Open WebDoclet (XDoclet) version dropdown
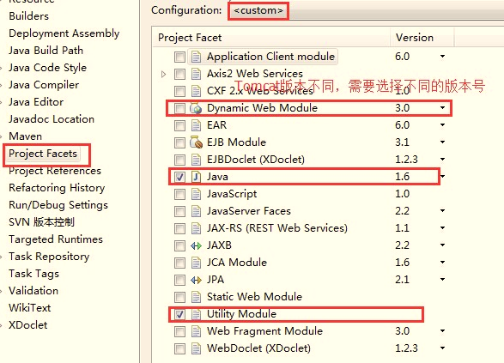Viewport: 504px width, 363px height. point(442,348)
